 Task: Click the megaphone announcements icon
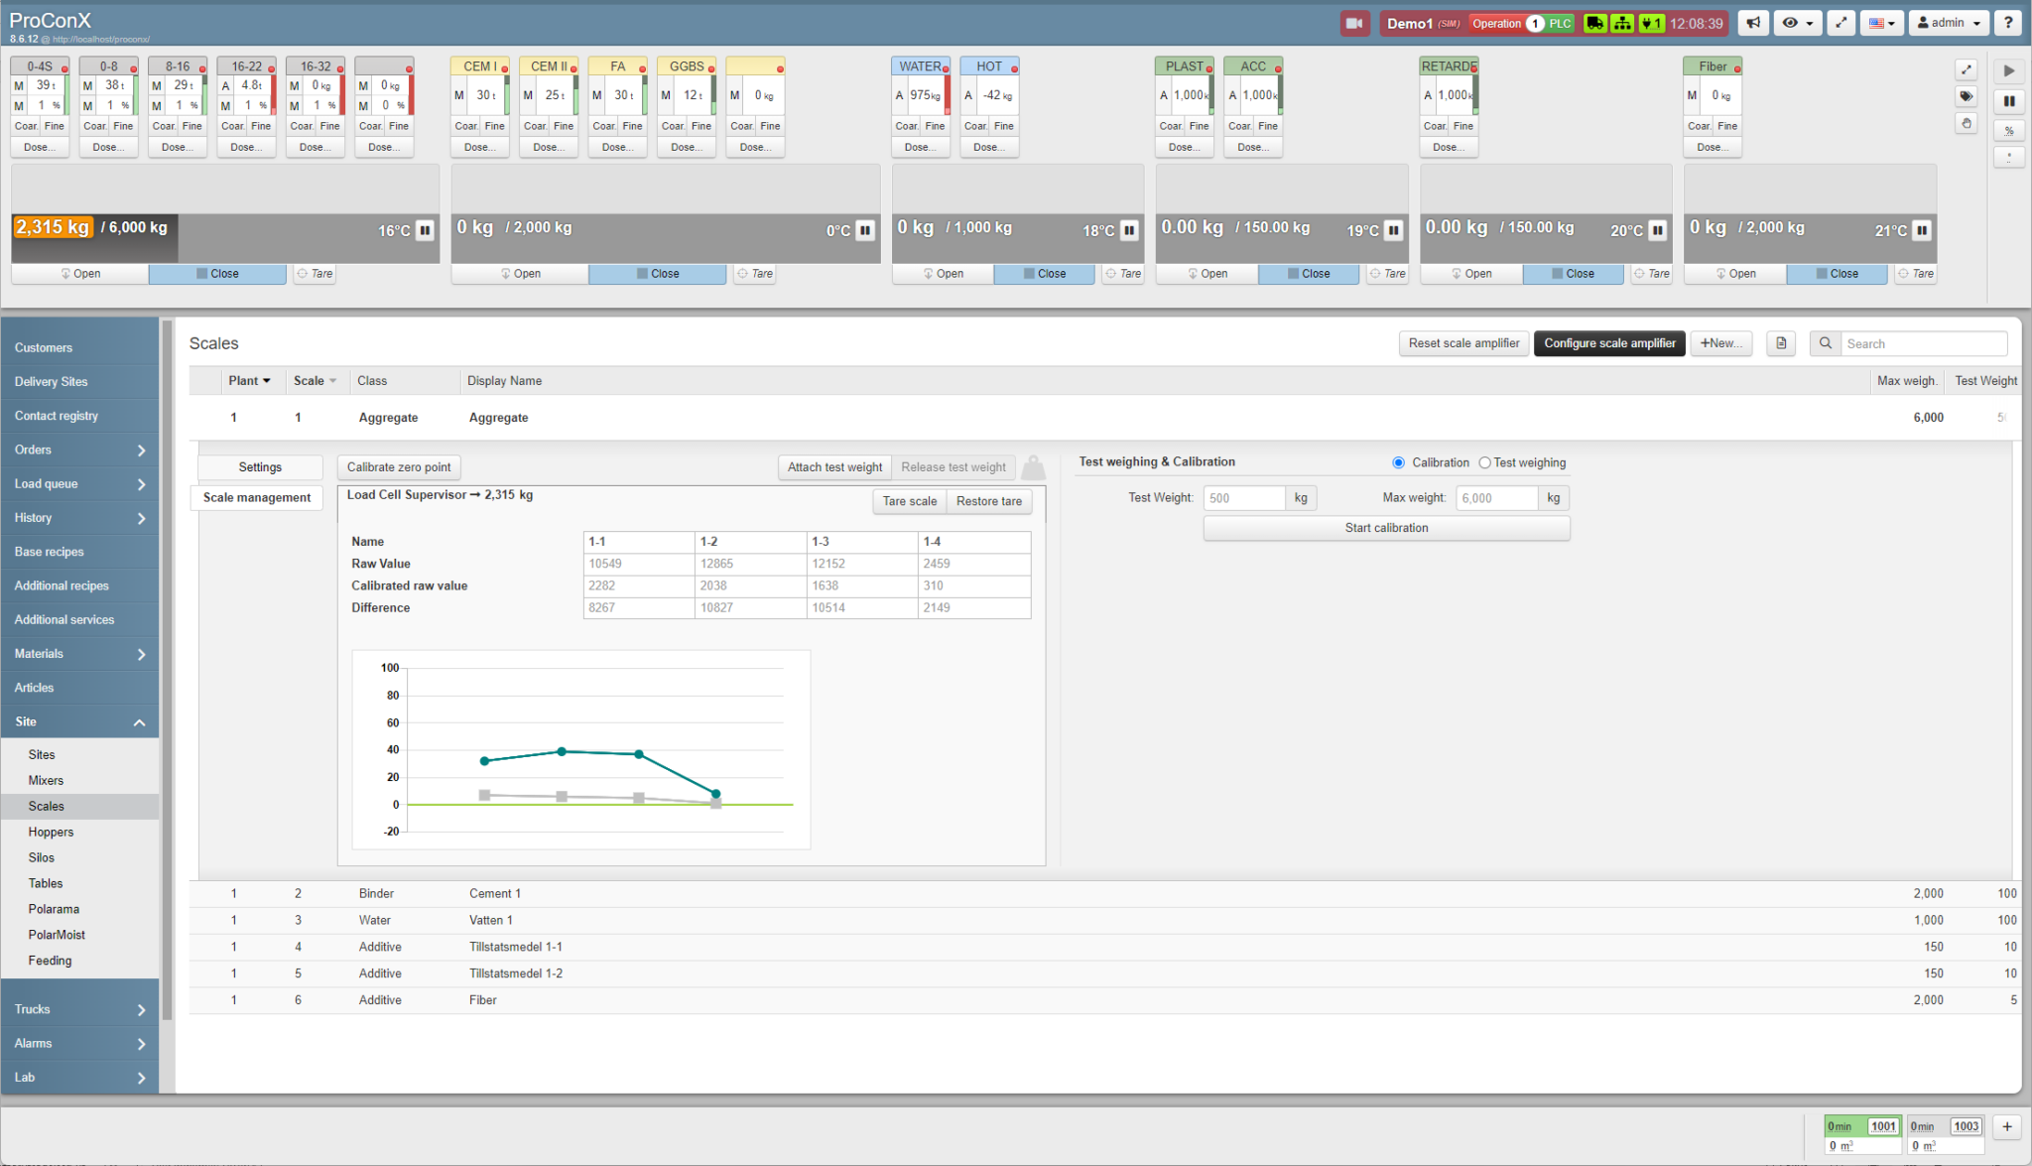point(1754,23)
